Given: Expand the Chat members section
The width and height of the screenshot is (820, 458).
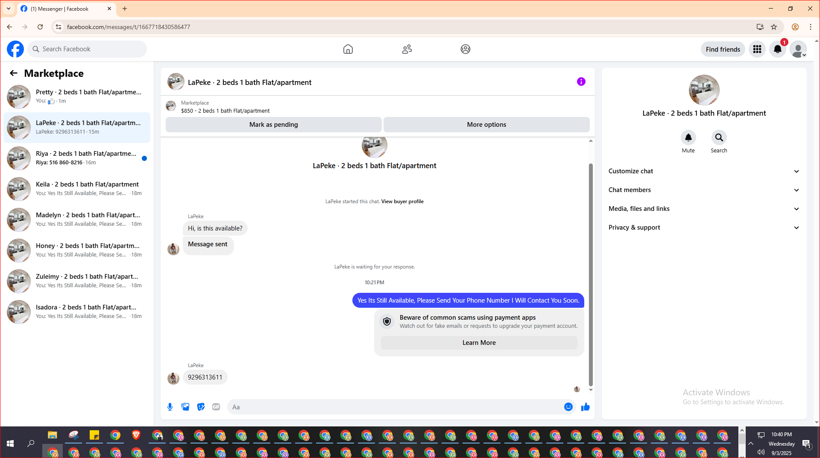Looking at the screenshot, I should click(x=704, y=190).
